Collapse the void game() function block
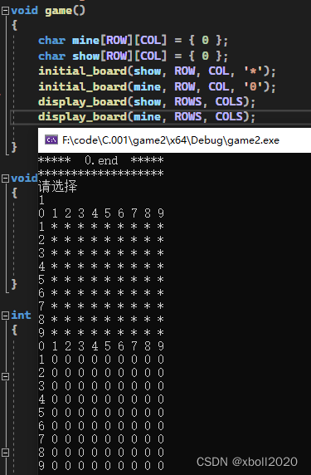This screenshot has height=475, width=311. (6, 11)
